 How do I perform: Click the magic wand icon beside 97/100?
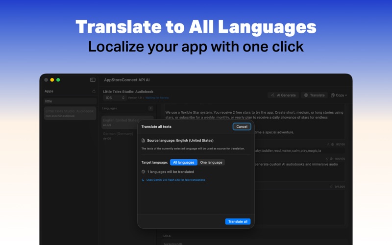point(328,145)
